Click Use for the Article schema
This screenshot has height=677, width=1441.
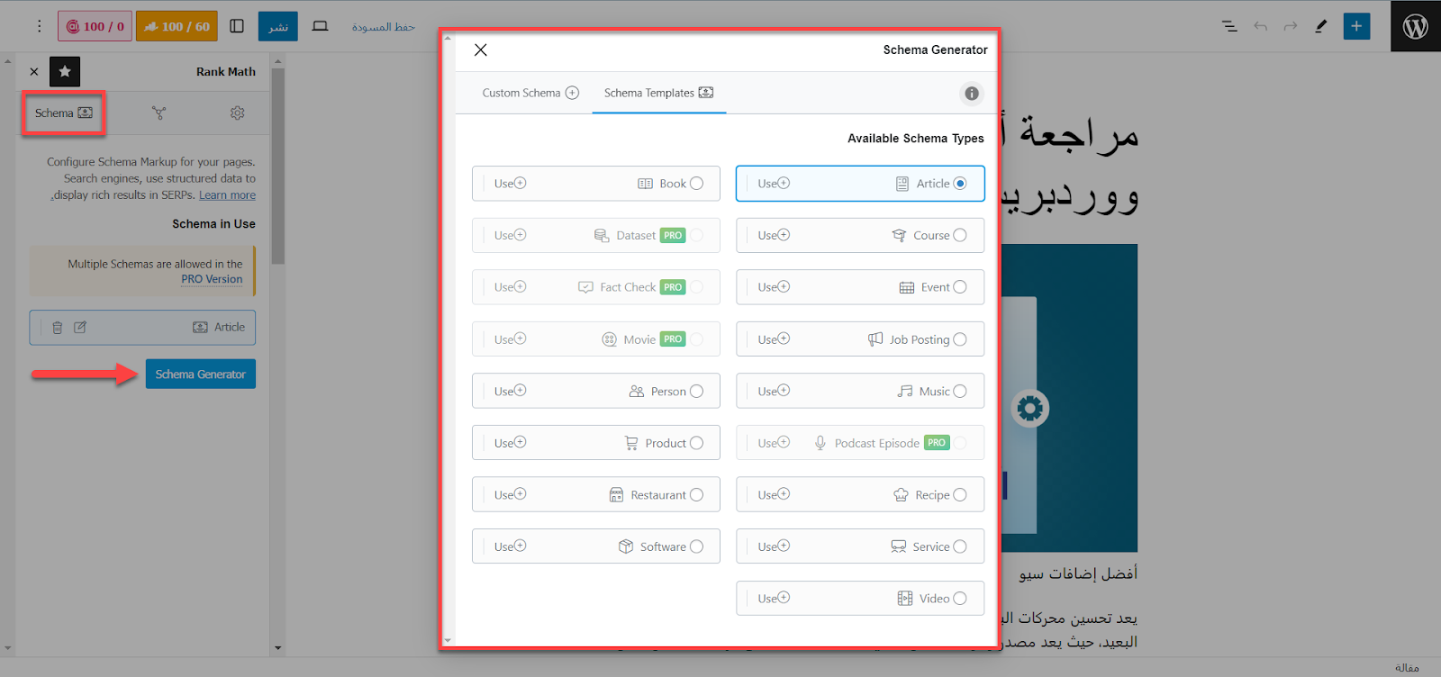(774, 184)
